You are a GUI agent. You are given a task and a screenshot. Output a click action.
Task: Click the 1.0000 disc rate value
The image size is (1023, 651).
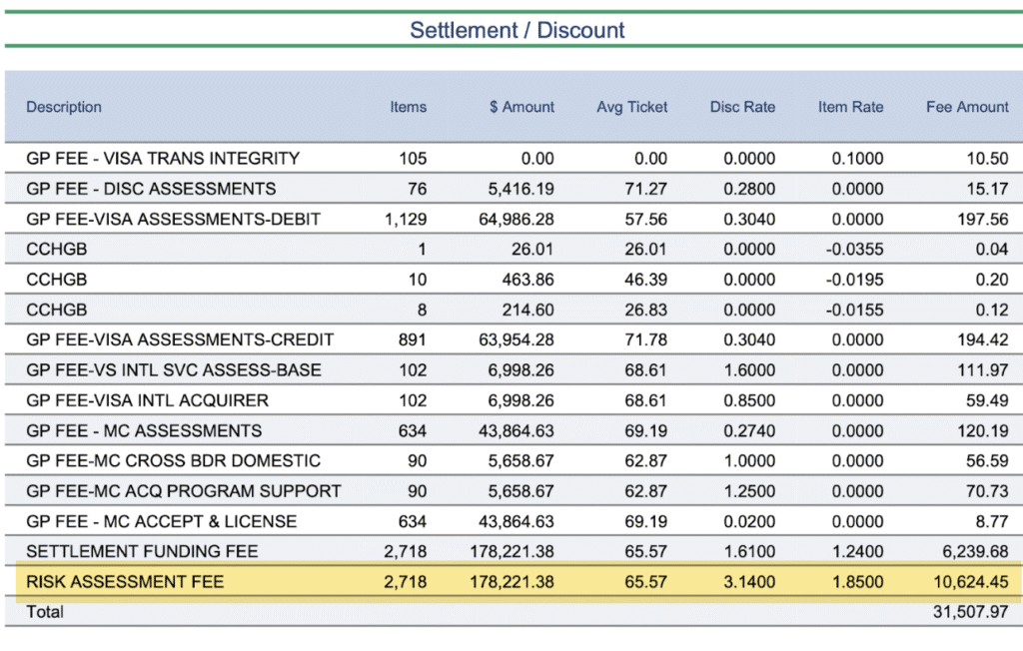coord(749,460)
